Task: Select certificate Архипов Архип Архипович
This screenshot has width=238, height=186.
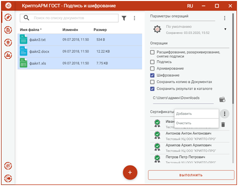Action: tap(189, 147)
